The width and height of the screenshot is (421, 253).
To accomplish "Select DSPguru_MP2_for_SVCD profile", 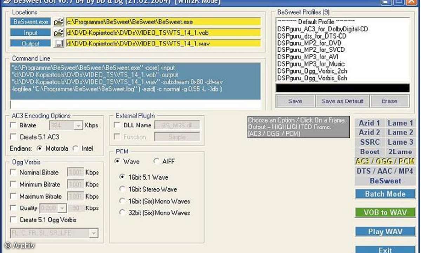I will click(x=310, y=50).
